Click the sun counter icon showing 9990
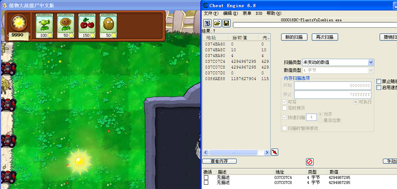The height and width of the screenshot is (189, 397). [19, 22]
